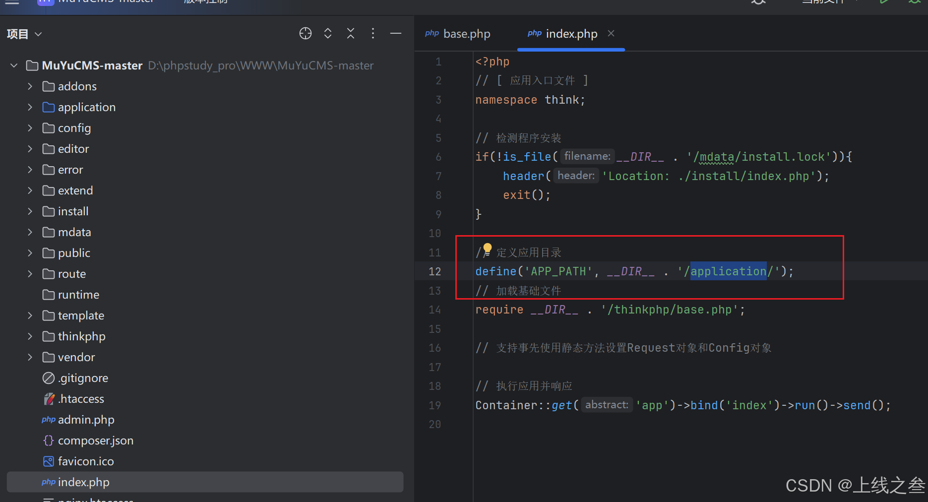
Task: Click the mdata folder name
Action: (74, 232)
